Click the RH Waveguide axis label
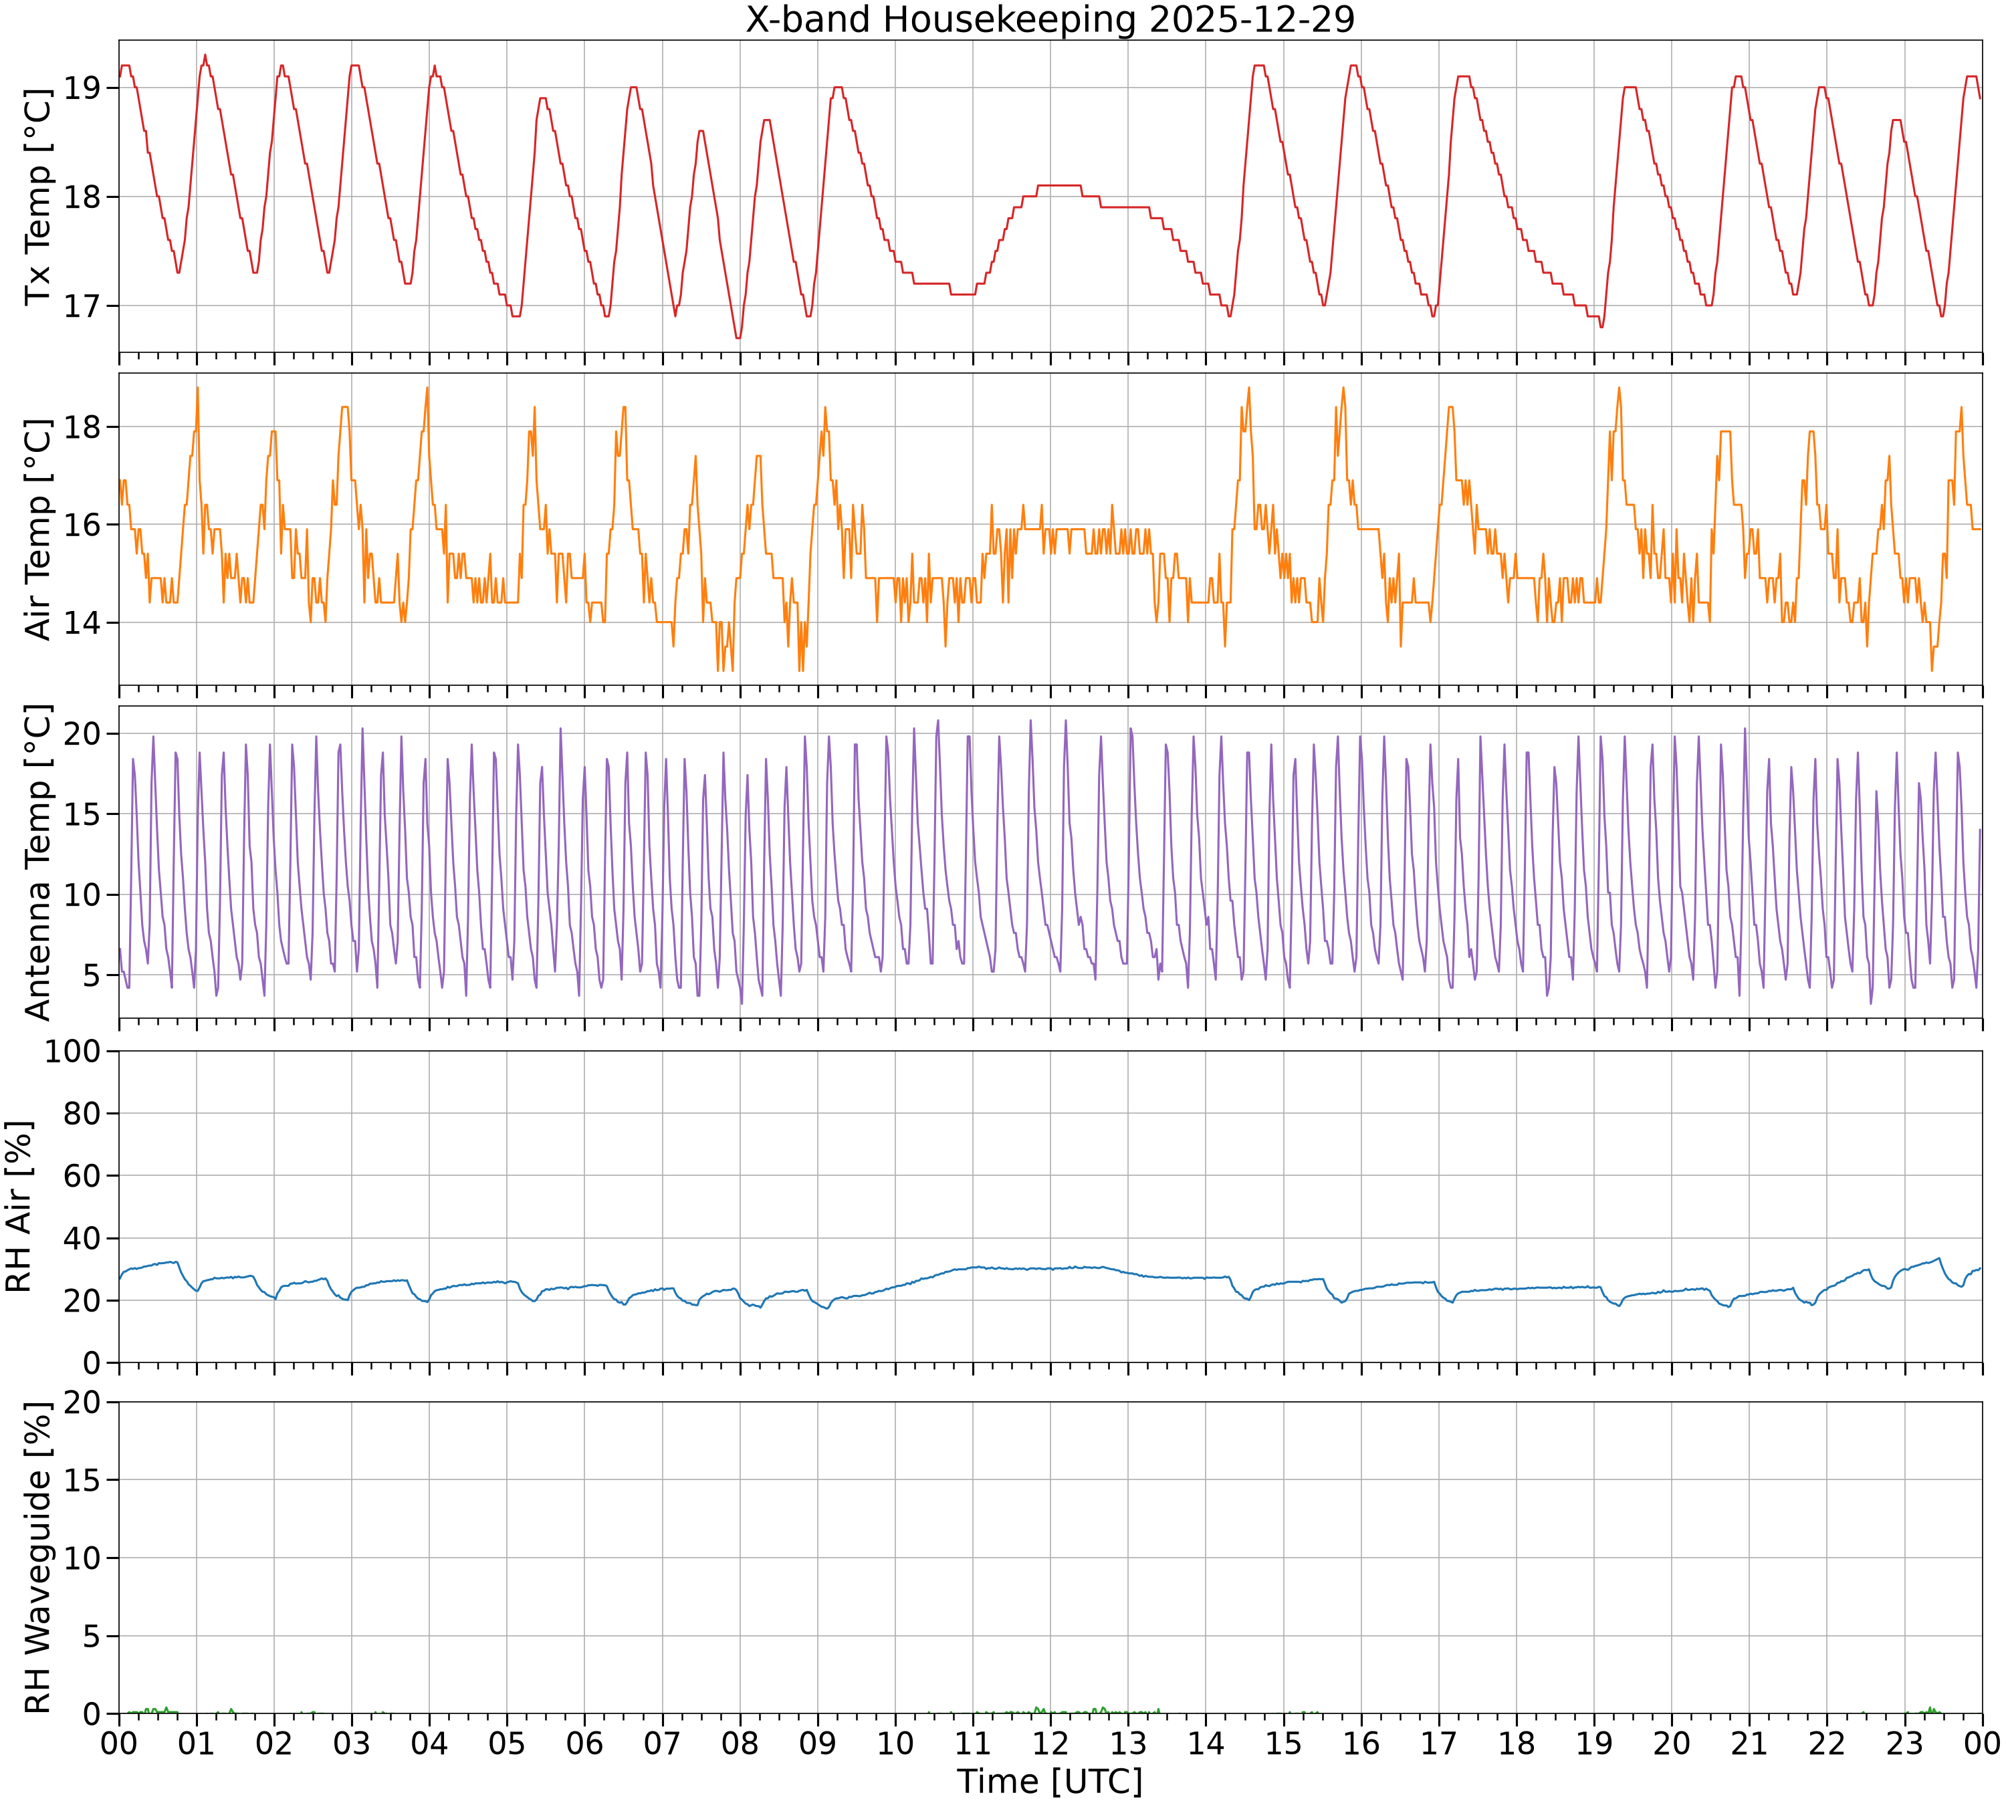Viewport: 2006px width, 1805px height. (x=37, y=1557)
